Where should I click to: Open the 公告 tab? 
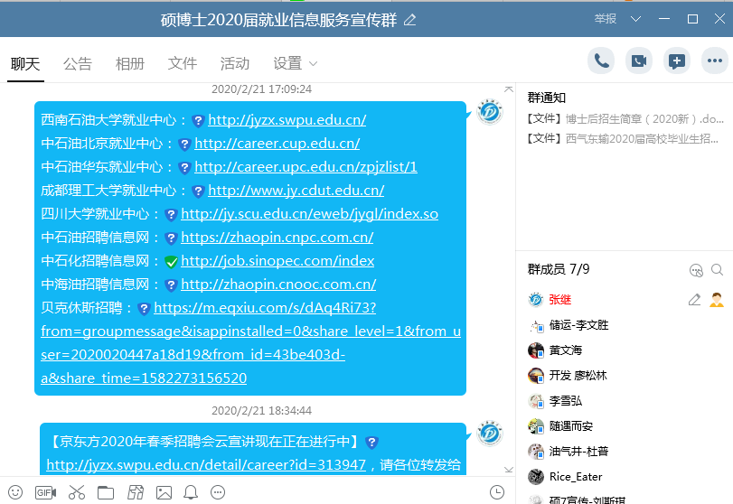[78, 63]
